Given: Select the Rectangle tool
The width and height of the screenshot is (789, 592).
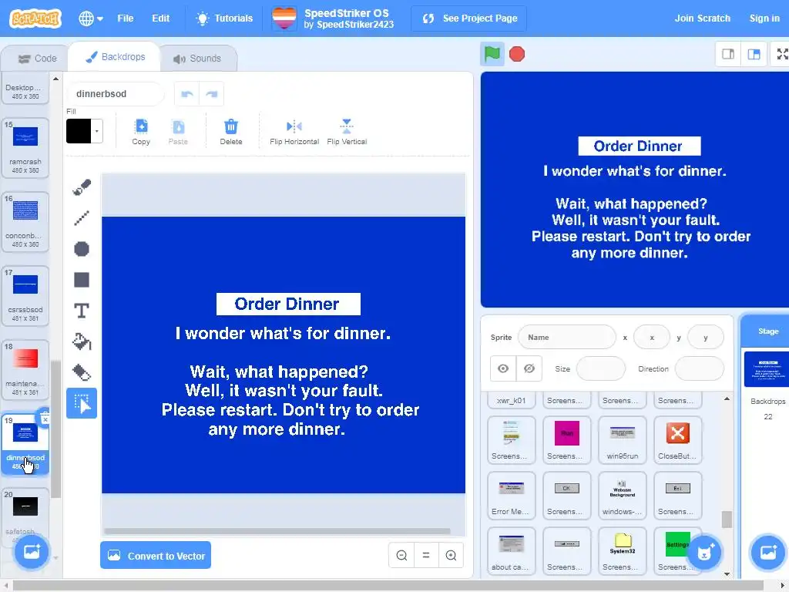Looking at the screenshot, I should coord(82,279).
